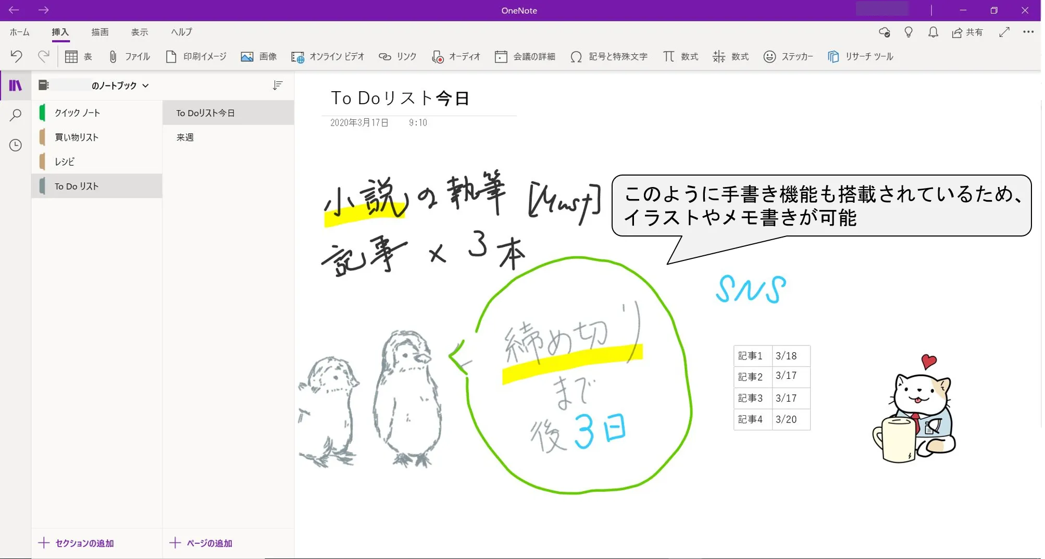Viewport: 1045px width, 559px height.
Task: Open the ink math 数式 button
Action: click(x=730, y=56)
